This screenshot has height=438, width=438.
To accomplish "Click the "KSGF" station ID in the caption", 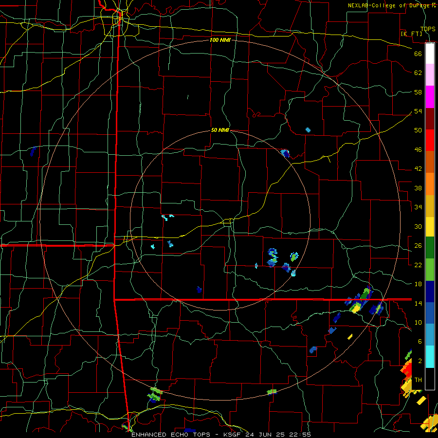I will tap(233, 435).
